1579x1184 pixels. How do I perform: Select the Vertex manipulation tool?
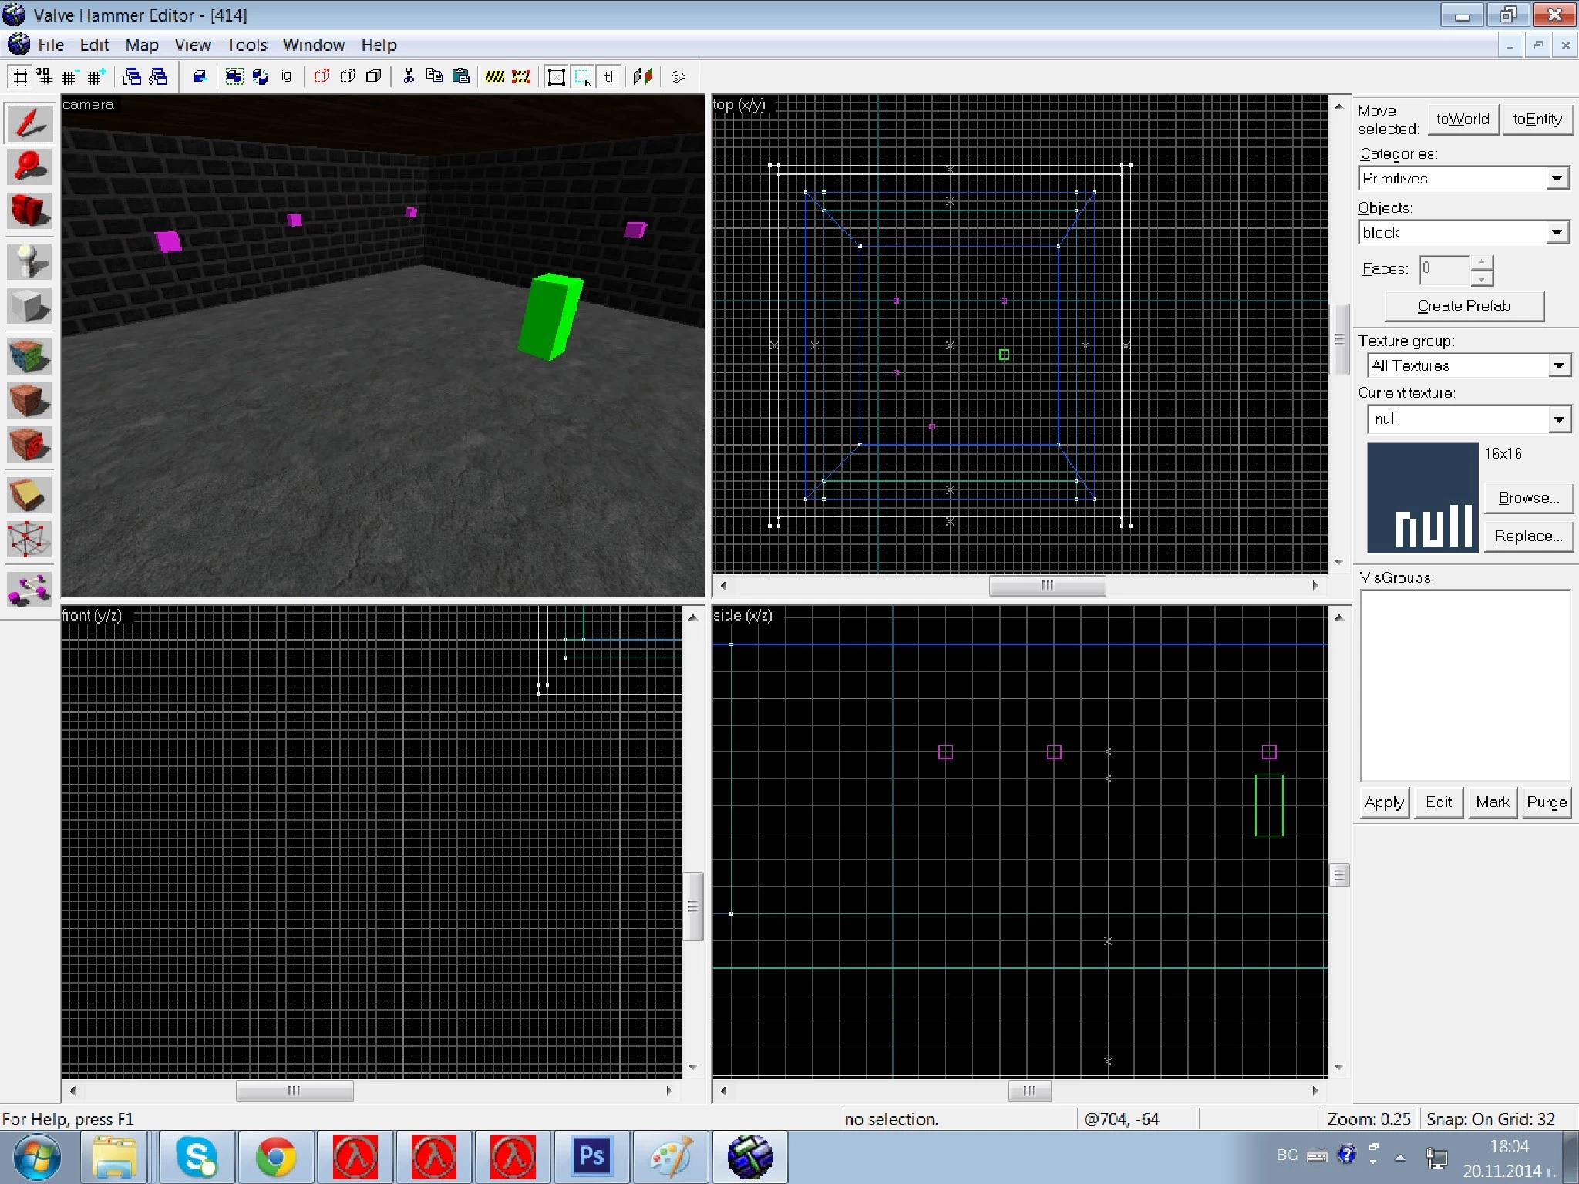click(x=29, y=539)
